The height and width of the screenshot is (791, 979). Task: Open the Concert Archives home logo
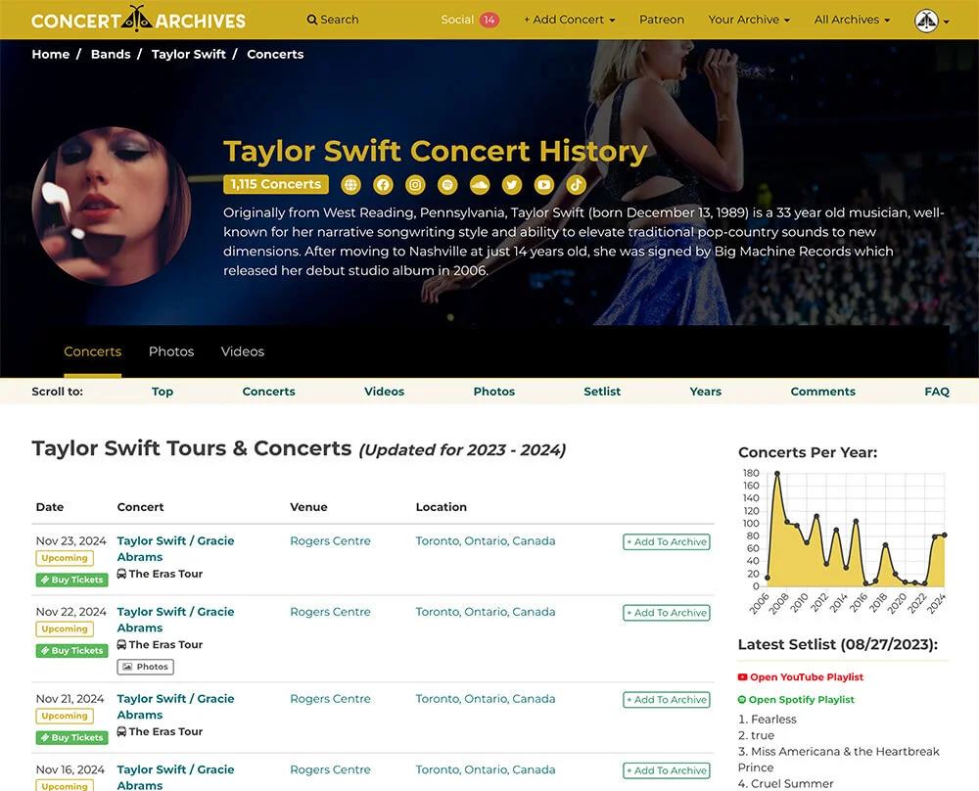click(x=139, y=20)
